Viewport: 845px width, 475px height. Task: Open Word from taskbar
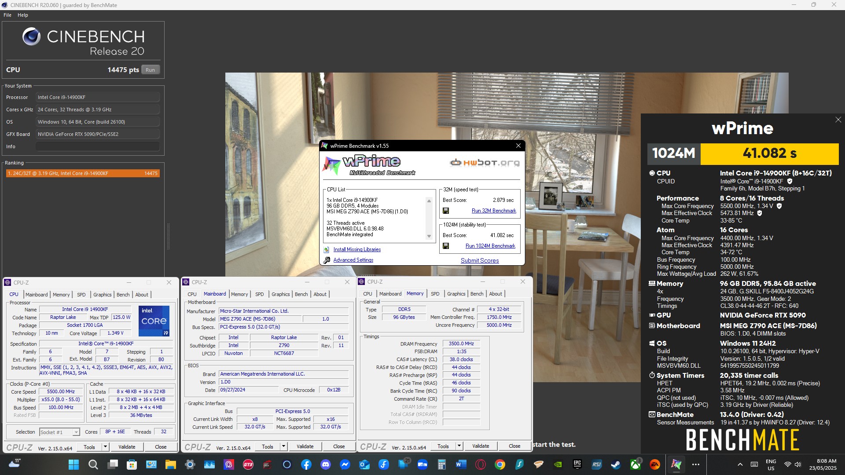(461, 464)
